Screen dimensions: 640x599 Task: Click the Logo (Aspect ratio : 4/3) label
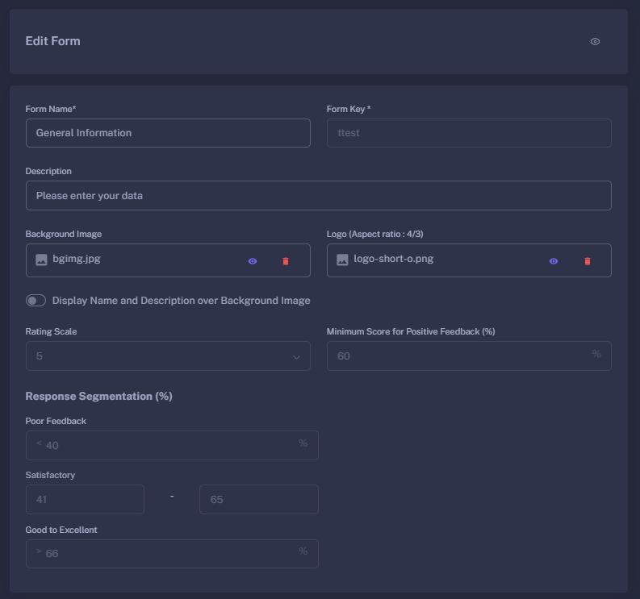[x=374, y=234]
